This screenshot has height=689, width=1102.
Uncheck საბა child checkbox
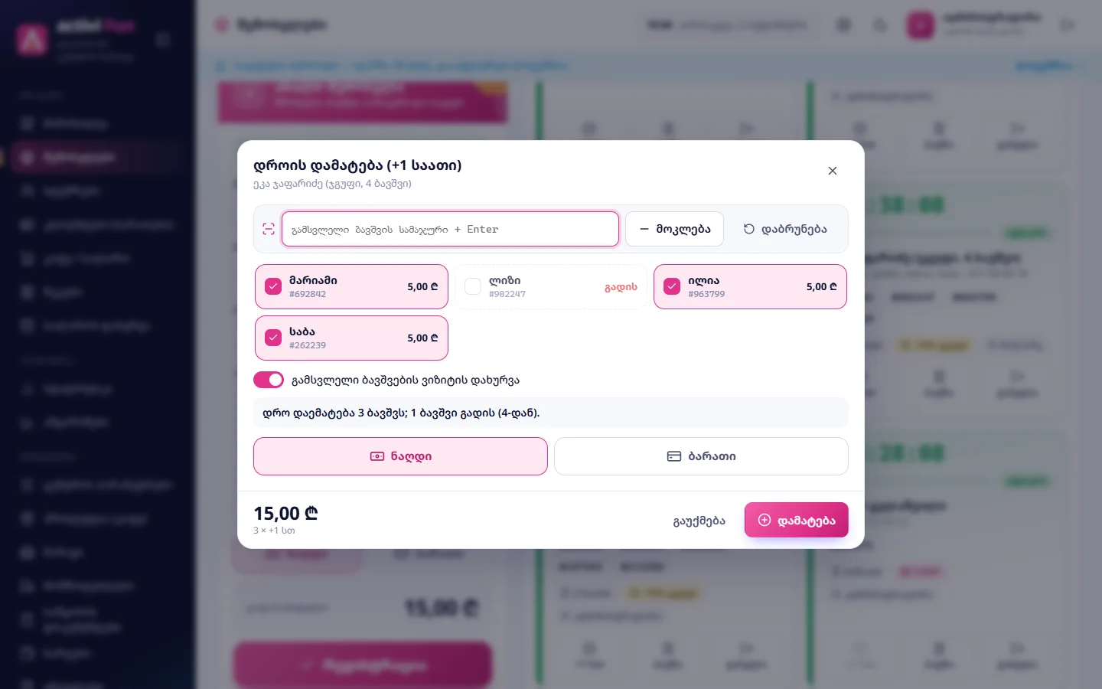click(273, 338)
